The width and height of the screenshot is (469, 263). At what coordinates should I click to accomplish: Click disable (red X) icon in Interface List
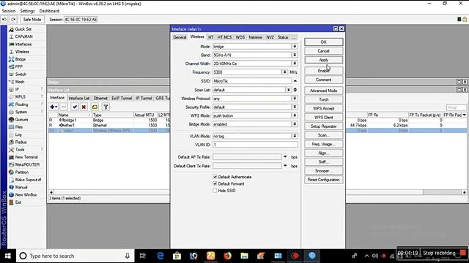[x=84, y=107]
